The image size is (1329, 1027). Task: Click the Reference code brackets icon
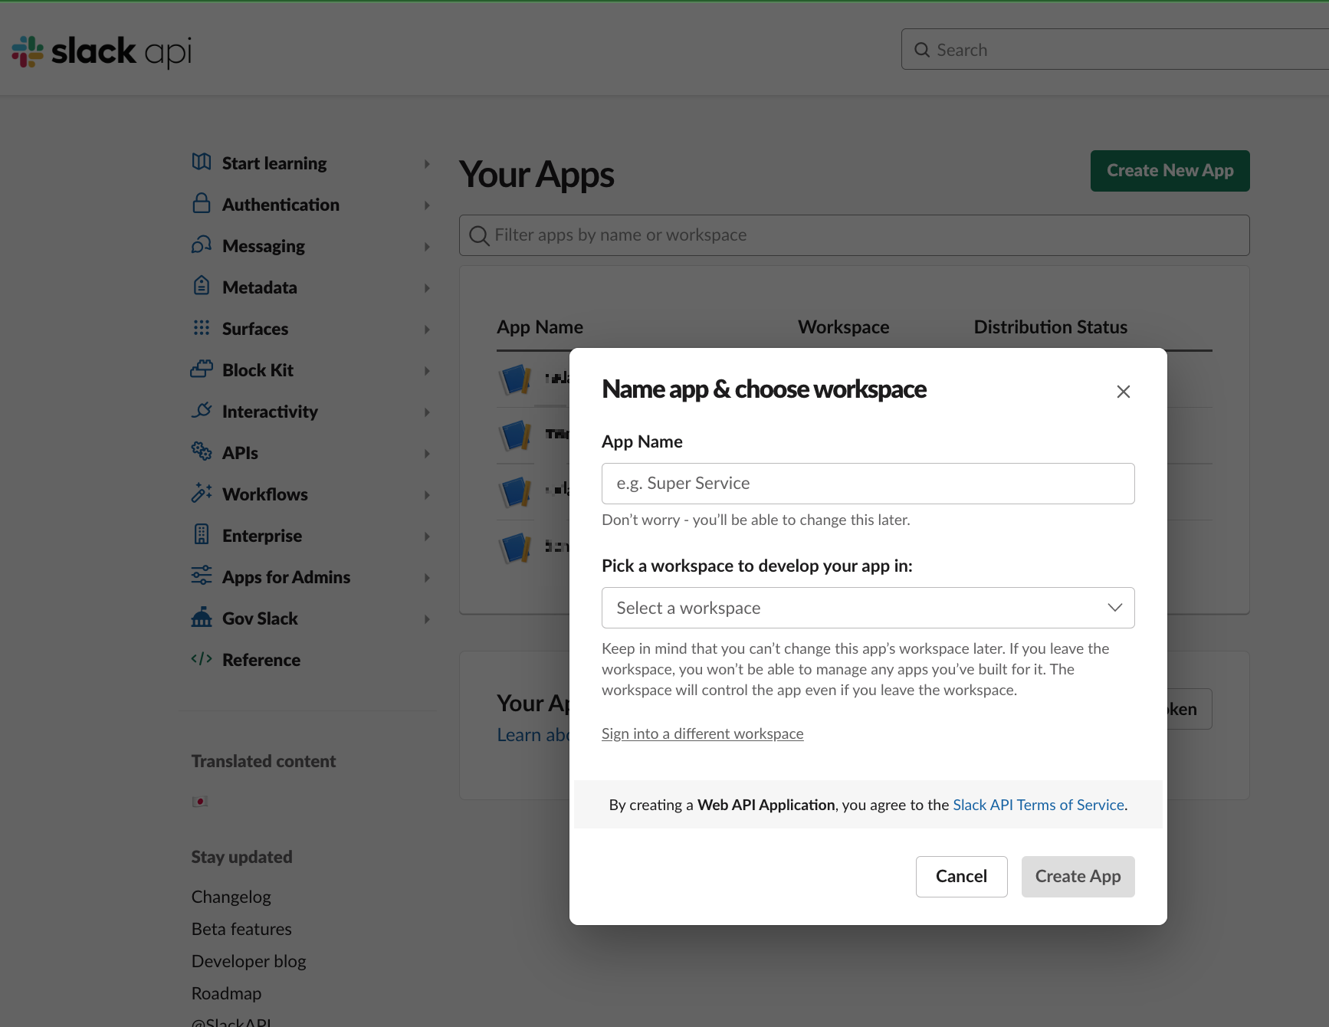(202, 658)
